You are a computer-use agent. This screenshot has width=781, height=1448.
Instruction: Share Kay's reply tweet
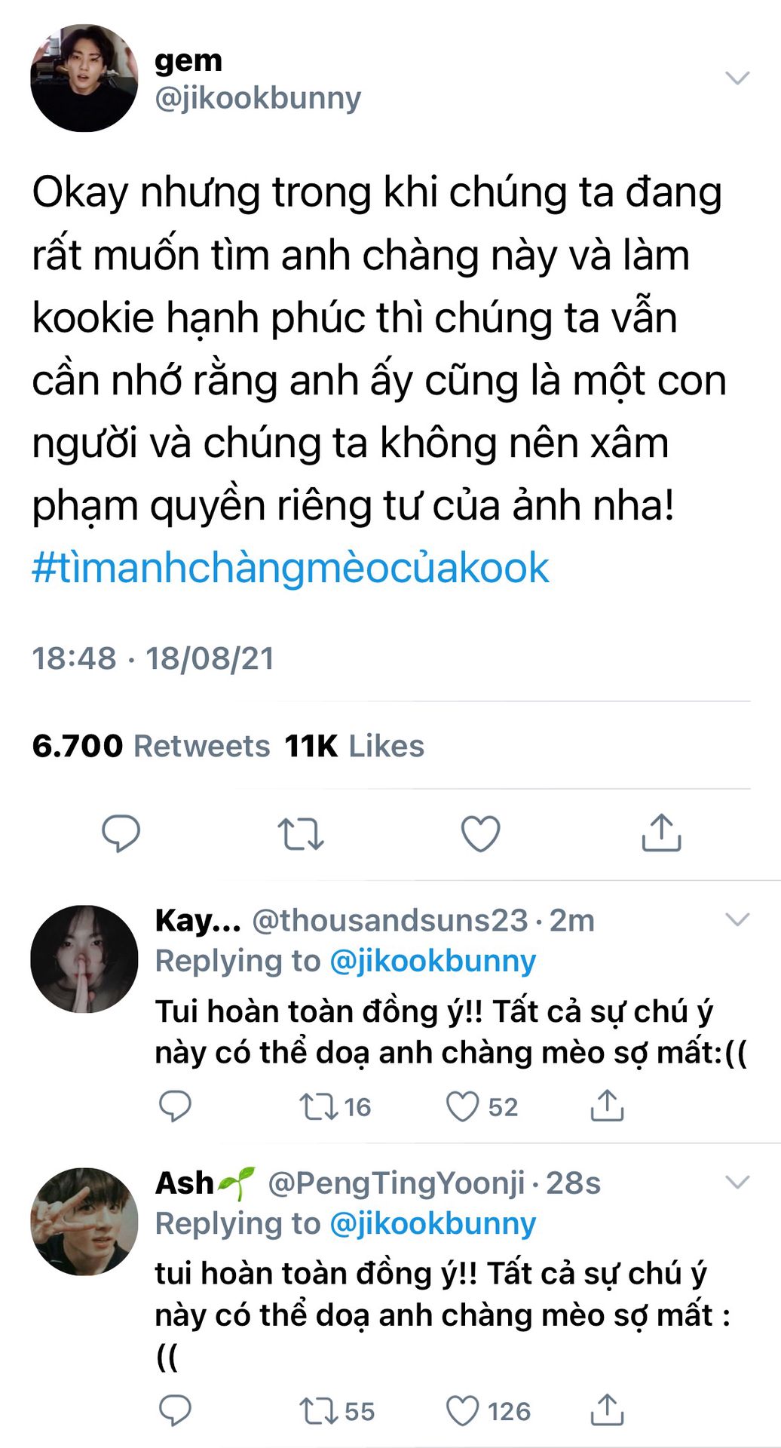pos(607,1106)
